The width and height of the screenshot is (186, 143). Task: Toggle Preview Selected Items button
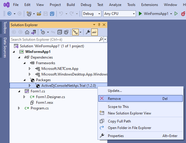tap(94, 32)
